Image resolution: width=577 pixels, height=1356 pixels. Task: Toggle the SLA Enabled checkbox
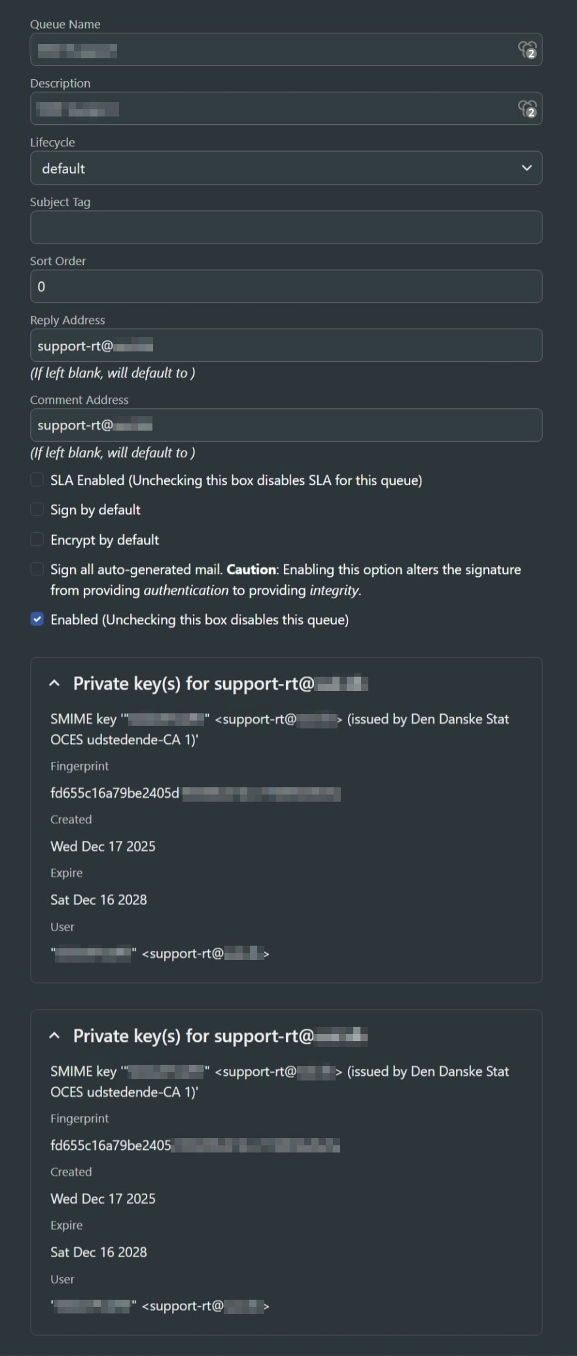click(x=37, y=480)
